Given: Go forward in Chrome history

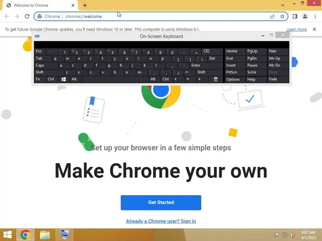Looking at the screenshot, I should tap(17, 16).
